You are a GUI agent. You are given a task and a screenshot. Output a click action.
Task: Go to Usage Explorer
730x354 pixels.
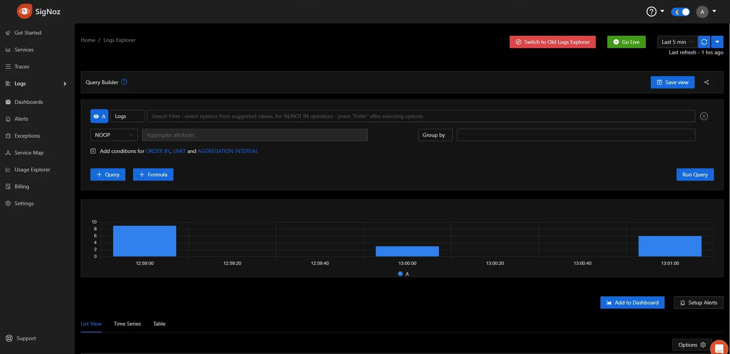32,170
